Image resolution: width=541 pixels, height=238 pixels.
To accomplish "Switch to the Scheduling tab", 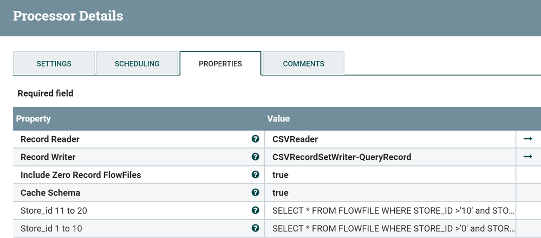I will (x=137, y=63).
